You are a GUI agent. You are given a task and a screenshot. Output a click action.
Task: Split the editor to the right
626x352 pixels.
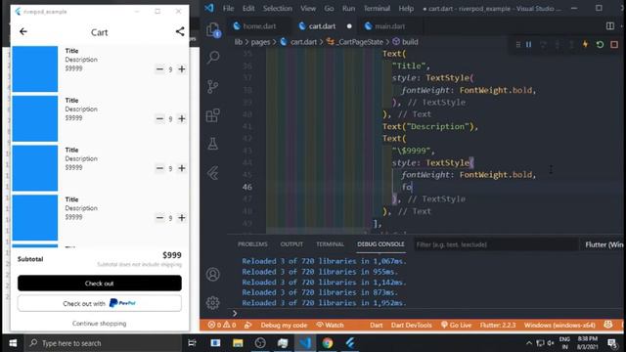pyautogui.click(x=610, y=26)
